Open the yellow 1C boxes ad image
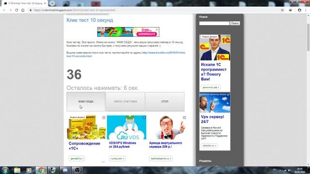 [86, 128]
